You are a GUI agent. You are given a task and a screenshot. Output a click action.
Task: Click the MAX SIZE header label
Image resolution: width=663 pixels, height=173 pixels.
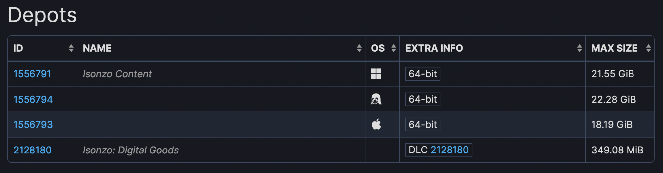pyautogui.click(x=614, y=48)
